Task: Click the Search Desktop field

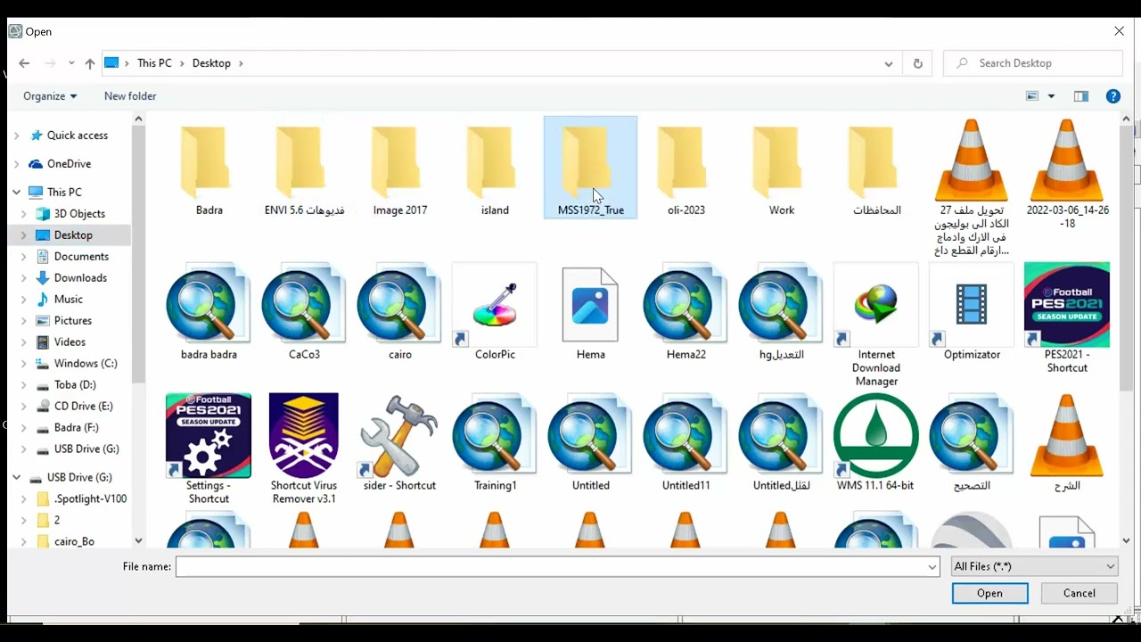Action: (x=1034, y=63)
